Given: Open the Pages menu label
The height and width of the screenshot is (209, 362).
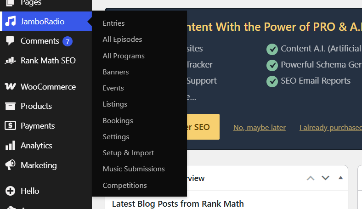Looking at the screenshot, I should click(x=31, y=3).
